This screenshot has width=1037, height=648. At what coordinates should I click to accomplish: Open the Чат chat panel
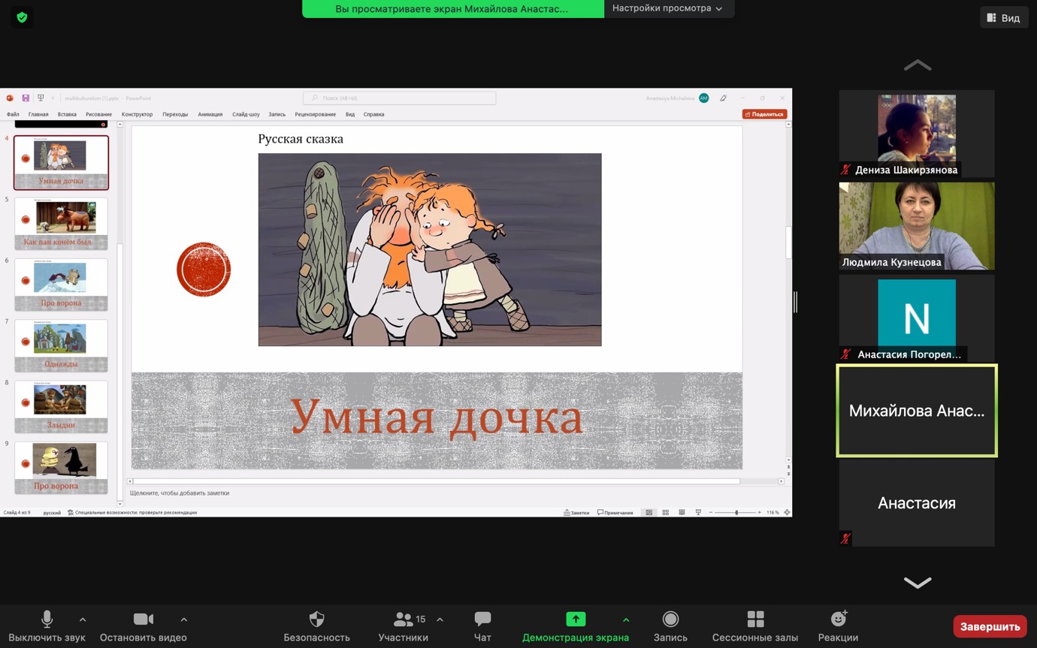[x=482, y=627]
